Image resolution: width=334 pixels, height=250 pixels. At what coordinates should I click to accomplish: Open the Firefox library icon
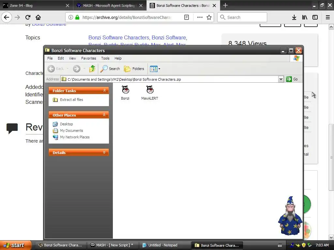305,18
